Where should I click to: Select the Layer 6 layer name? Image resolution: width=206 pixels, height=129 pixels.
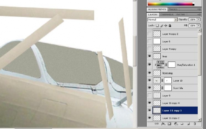tap(166, 42)
